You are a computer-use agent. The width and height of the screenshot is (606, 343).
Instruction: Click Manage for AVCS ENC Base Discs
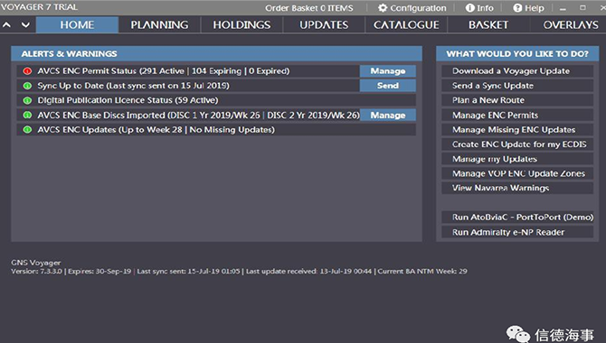388,115
